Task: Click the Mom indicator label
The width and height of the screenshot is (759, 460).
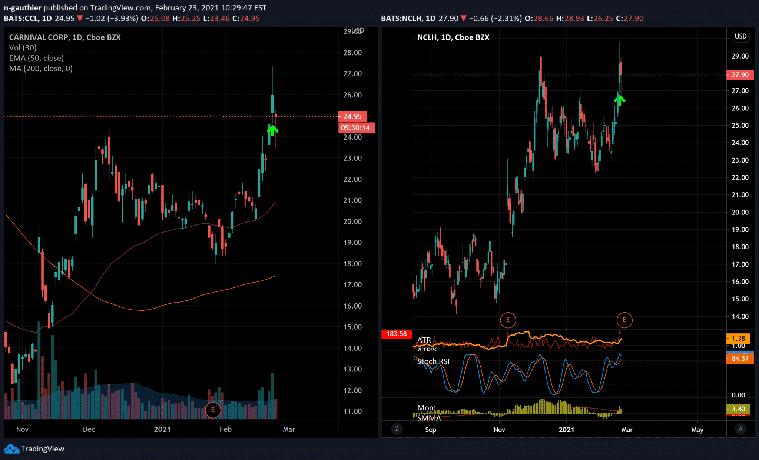Action: (427, 408)
